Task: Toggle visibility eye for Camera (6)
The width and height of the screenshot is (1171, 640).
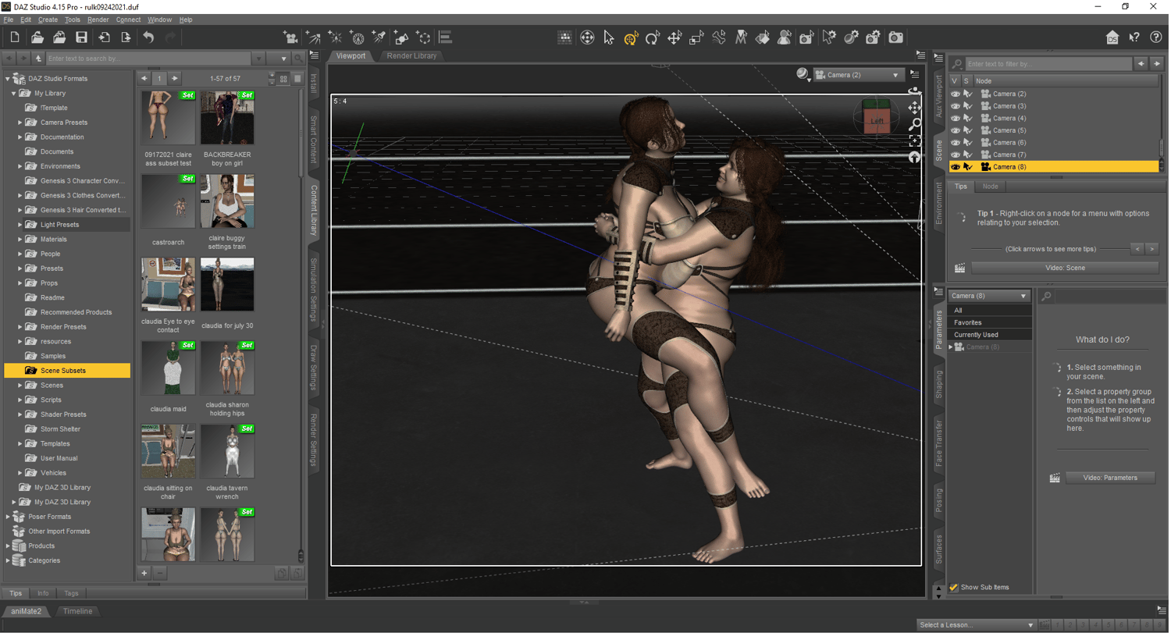Action: (x=955, y=143)
